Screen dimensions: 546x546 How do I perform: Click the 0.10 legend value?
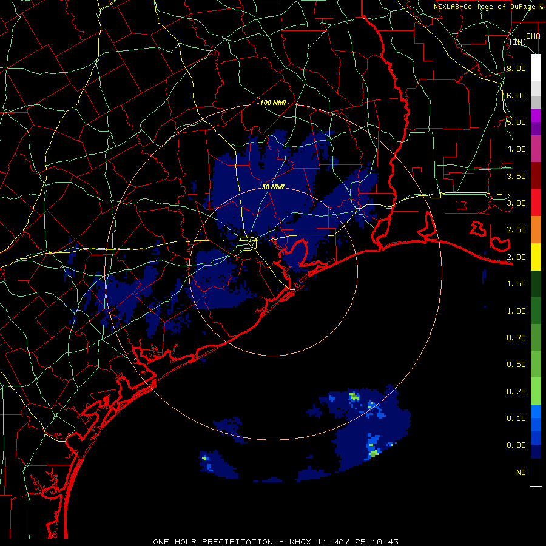coord(516,419)
